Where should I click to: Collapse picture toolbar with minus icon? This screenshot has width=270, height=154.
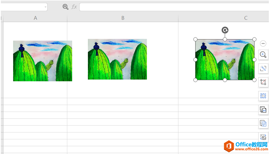(x=263, y=44)
